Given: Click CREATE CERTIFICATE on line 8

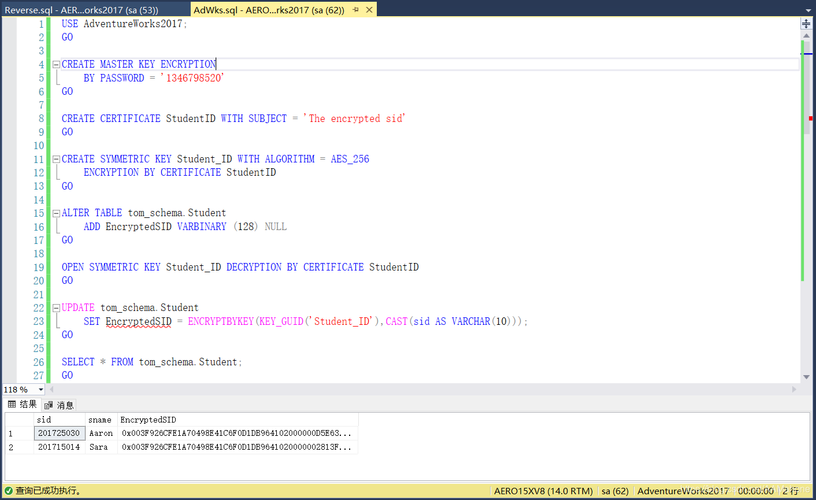Looking at the screenshot, I should (x=111, y=118).
